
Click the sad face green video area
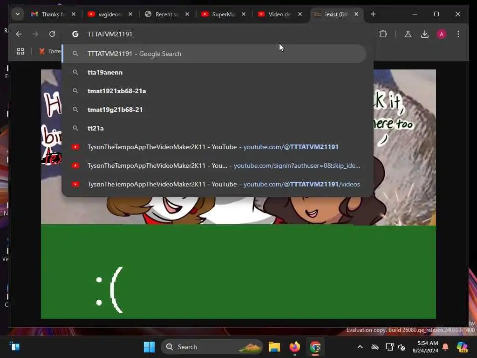238,272
